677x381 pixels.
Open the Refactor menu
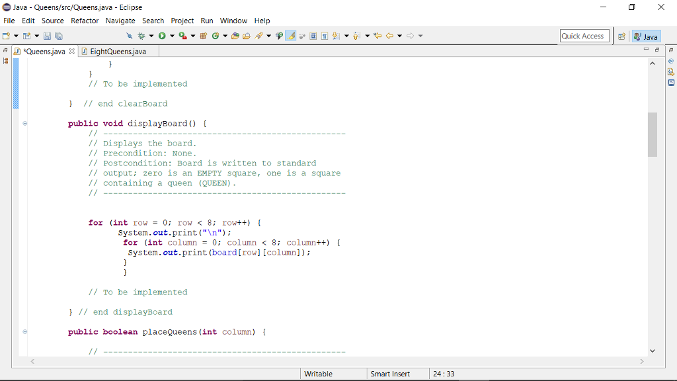click(x=84, y=21)
